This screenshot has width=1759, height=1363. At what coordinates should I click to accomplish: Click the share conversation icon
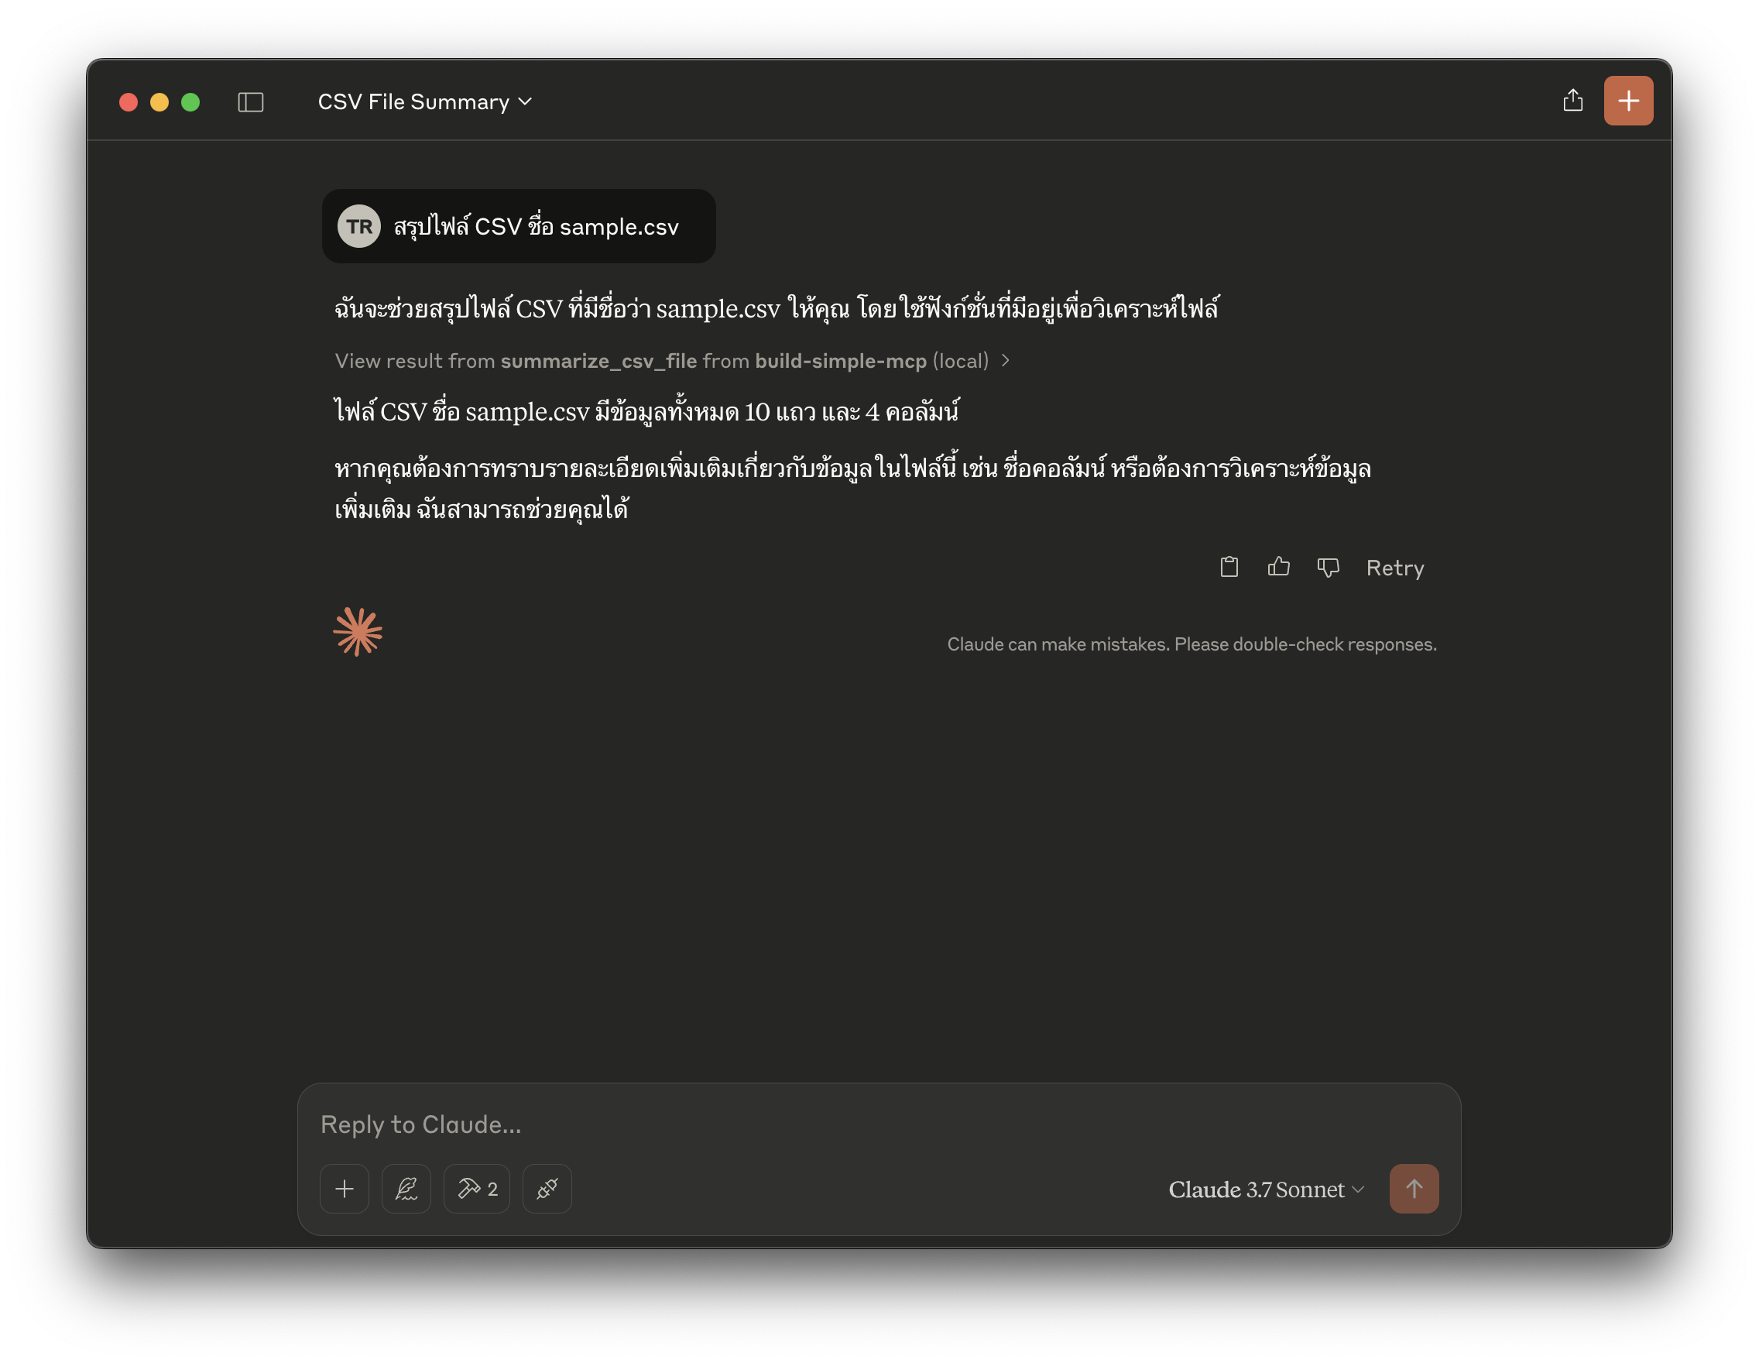(x=1572, y=101)
